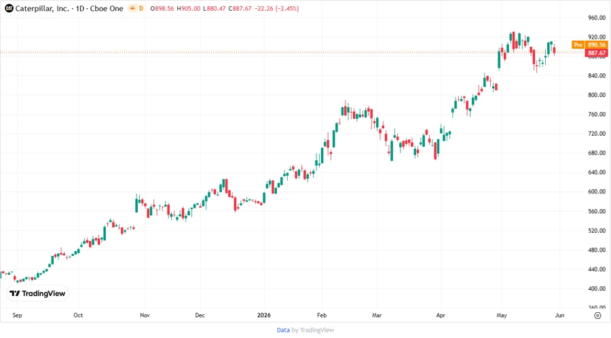Click the '1D' interval label
The height and width of the screenshot is (338, 611).
(80, 8)
